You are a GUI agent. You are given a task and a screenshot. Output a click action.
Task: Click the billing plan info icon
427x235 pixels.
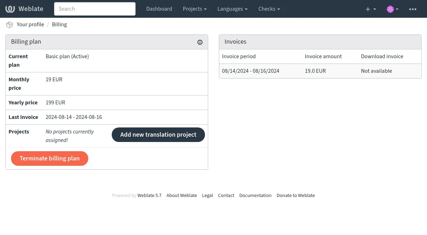[200, 42]
